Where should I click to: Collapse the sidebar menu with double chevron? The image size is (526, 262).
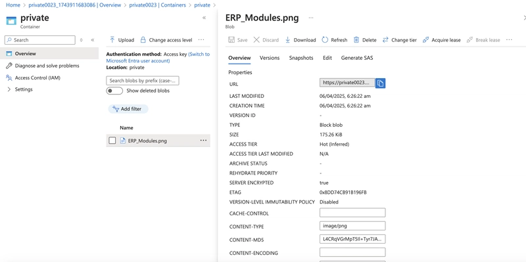[93, 40]
